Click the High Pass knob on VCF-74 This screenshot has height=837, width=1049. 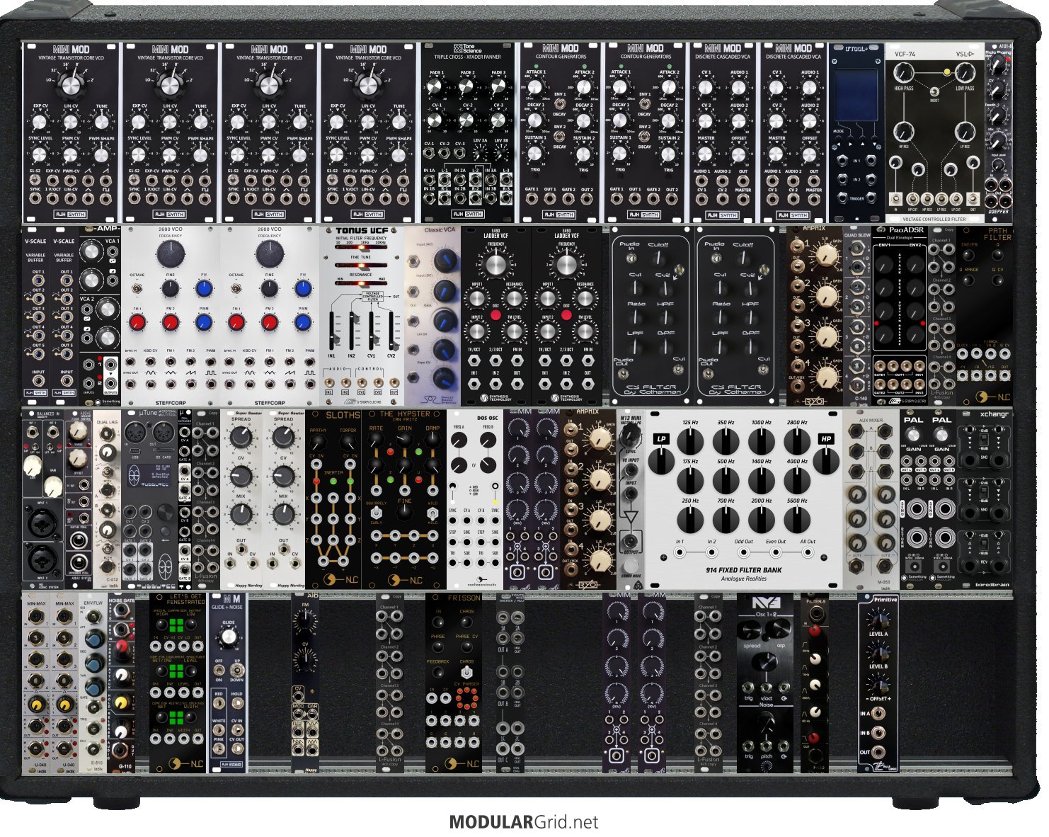(903, 73)
